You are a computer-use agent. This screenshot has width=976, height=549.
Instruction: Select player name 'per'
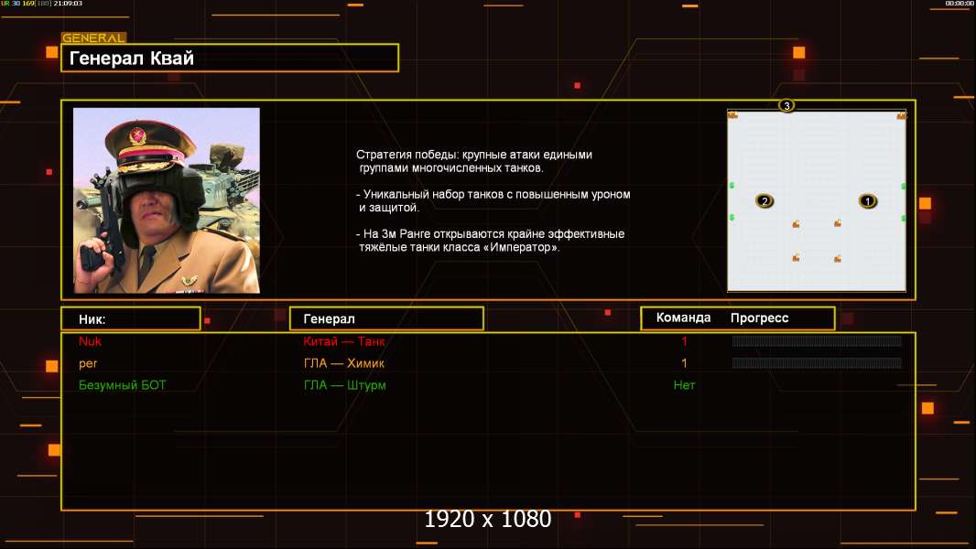pos(88,364)
